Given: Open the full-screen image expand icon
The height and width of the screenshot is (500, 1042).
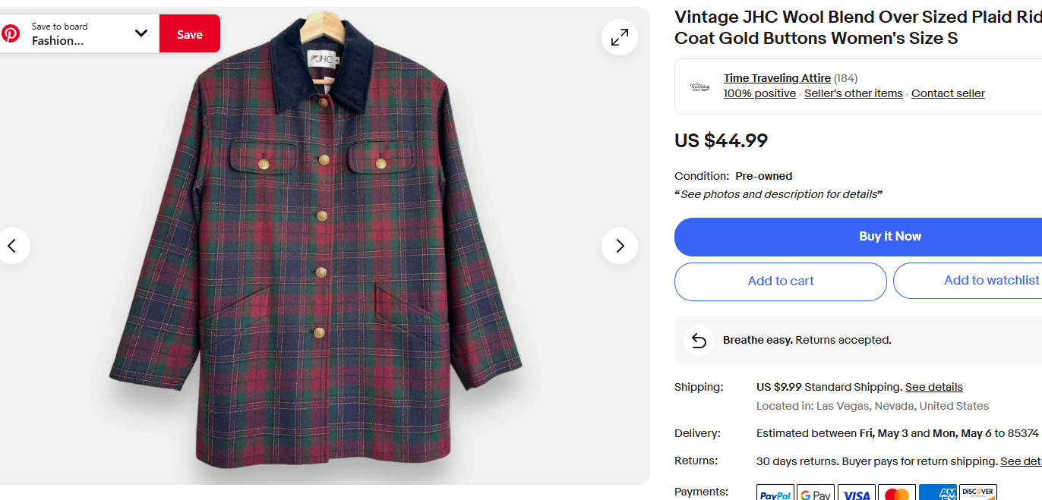Looking at the screenshot, I should tap(620, 37).
